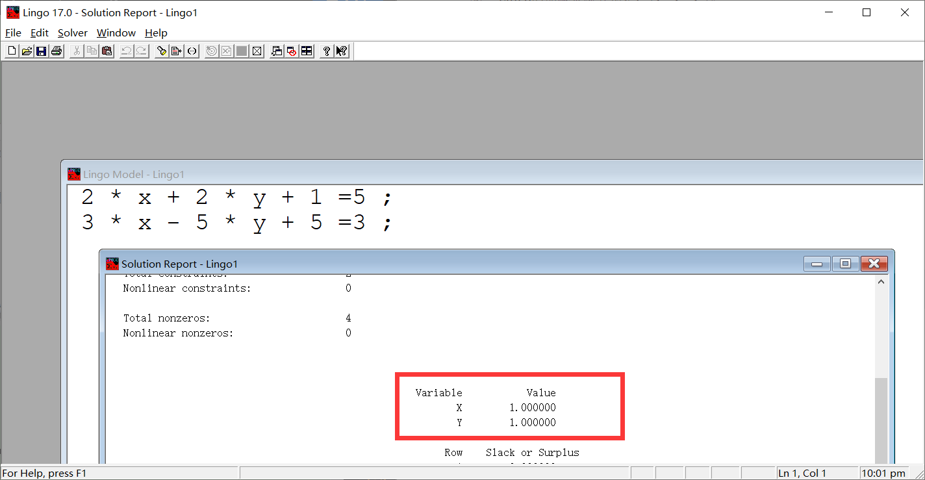Click 'For Help, press F1' status text
Screen dimensions: 925x480
(45, 474)
